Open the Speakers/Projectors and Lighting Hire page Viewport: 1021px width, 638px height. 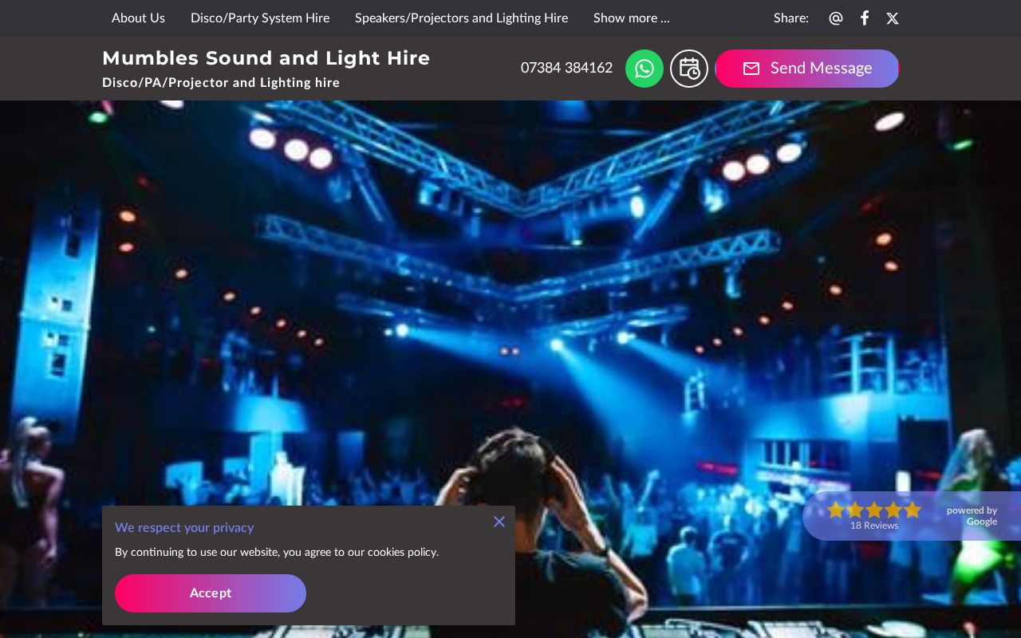(461, 18)
